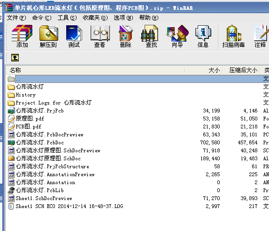The image size is (269, 231).
Task: Open the 工具(S) menu
Action: 67,18
